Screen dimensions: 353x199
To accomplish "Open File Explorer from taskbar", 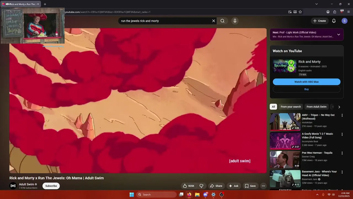I will (197, 195).
